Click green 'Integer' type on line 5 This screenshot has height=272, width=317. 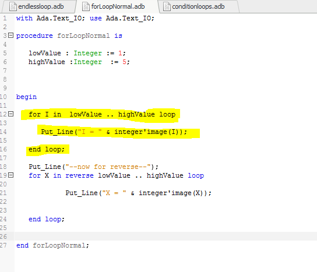coord(87,54)
